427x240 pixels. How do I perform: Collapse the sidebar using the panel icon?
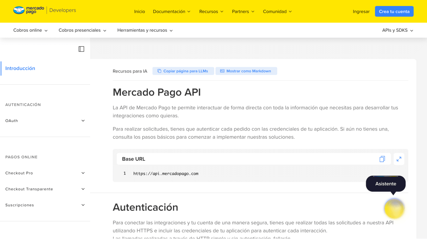81,49
